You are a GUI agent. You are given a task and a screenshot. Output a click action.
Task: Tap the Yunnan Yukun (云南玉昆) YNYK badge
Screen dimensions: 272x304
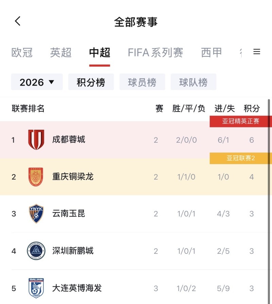36,214
